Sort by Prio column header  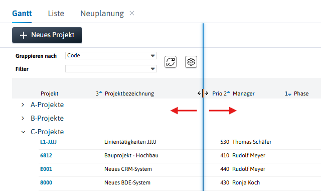point(217,93)
